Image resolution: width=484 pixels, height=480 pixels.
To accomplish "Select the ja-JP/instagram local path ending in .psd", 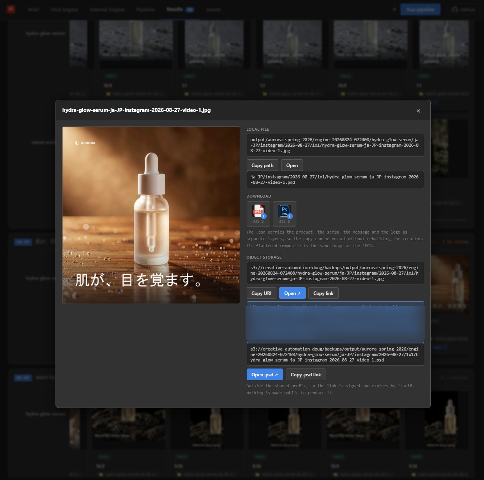I will [x=335, y=180].
